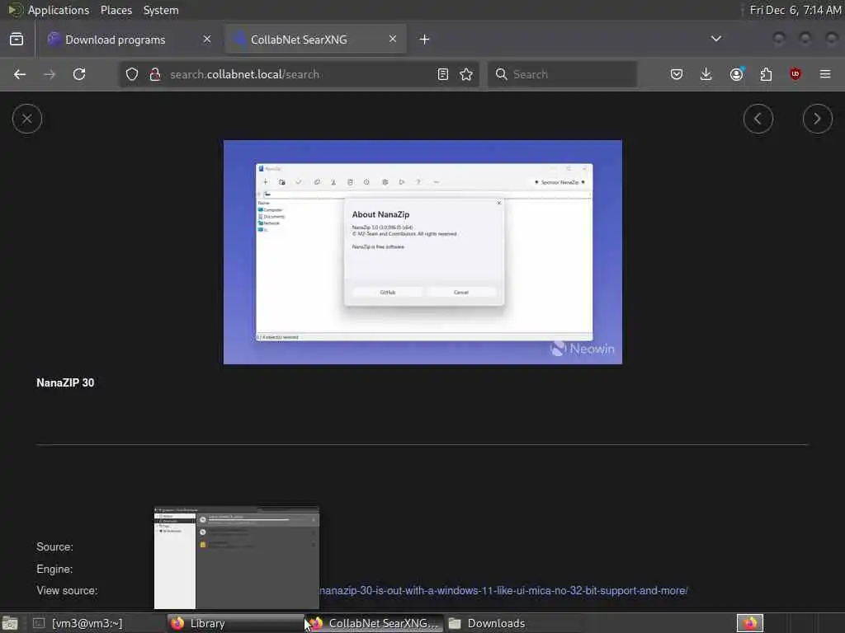Click the browser Search field
Image resolution: width=845 pixels, height=633 pixels.
tap(562, 74)
